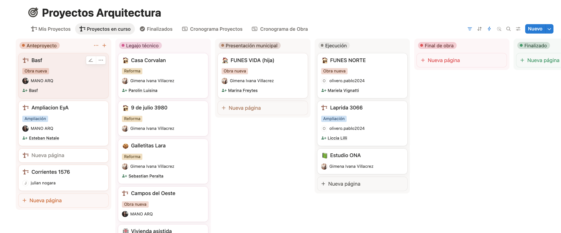Click avatar on Estudio ONA card
Screen dimensions: 561x233
324,167
